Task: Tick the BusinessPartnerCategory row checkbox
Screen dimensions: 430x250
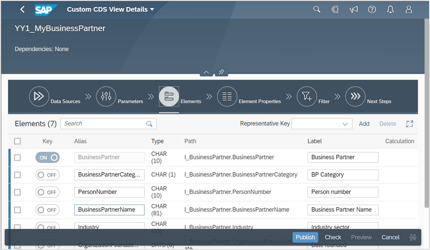Action: (x=18, y=175)
